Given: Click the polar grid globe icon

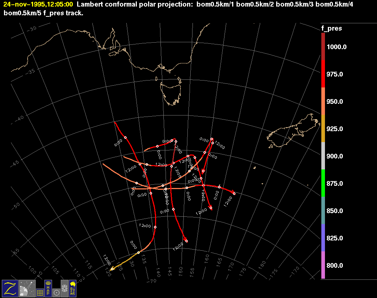Looking at the screenshot, I should pyautogui.click(x=64, y=288).
